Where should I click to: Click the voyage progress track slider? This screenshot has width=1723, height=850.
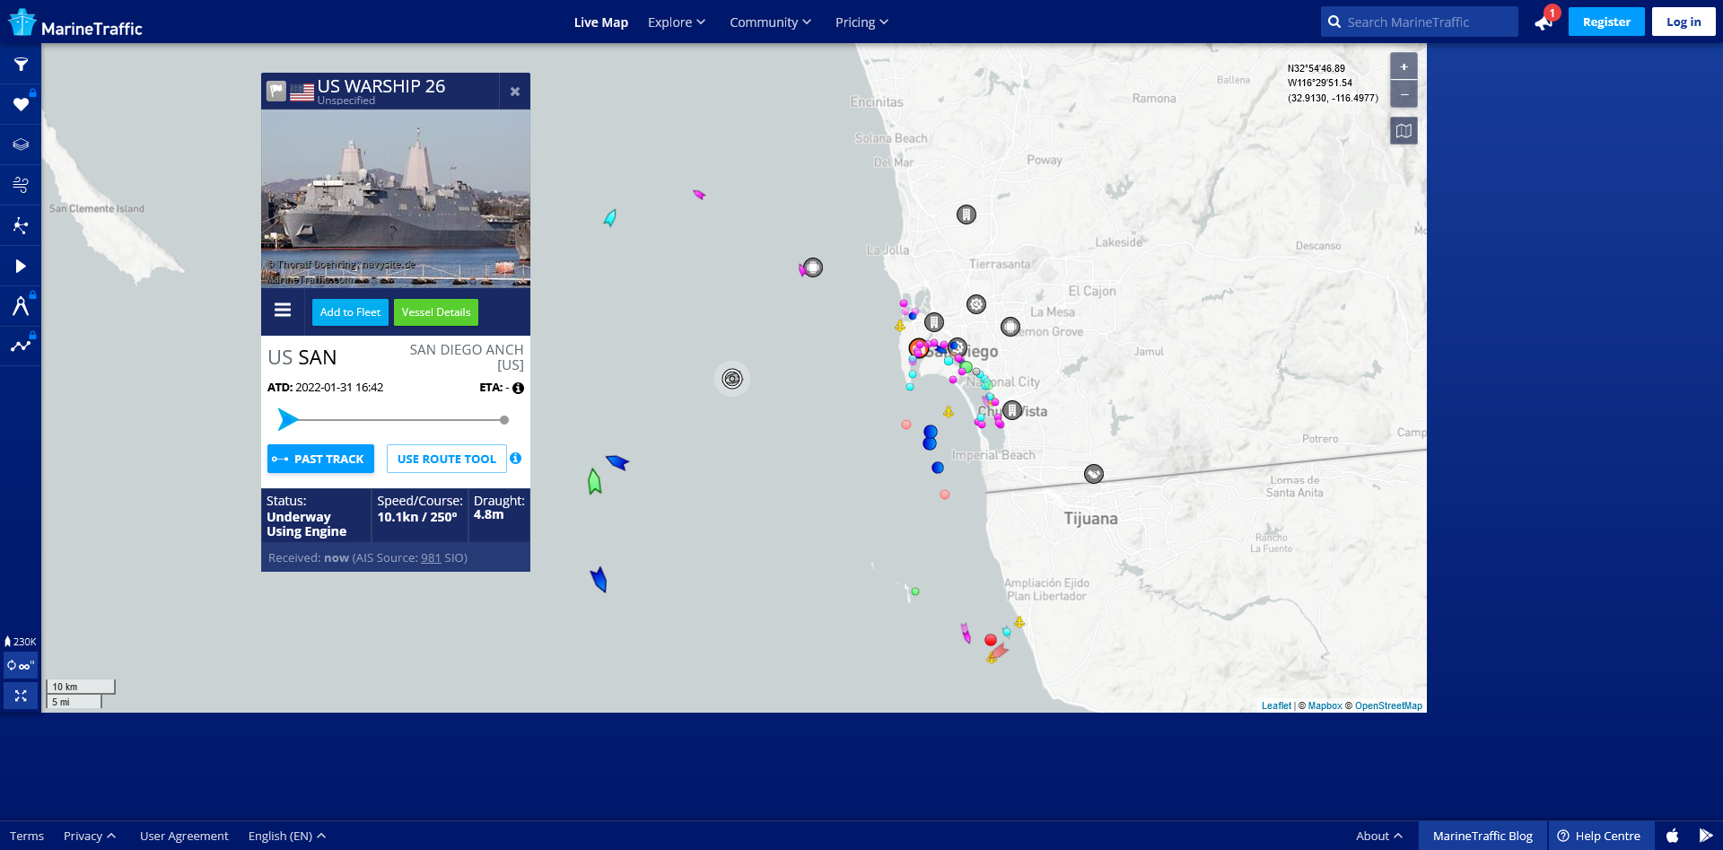tap(393, 419)
